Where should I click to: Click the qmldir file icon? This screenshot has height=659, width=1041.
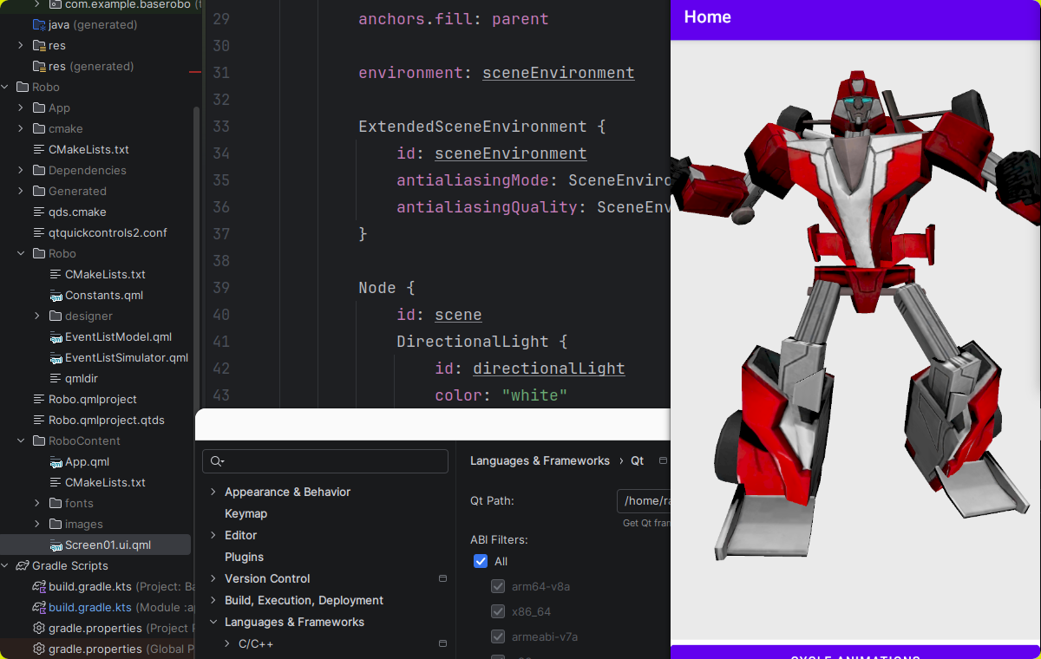coord(56,378)
